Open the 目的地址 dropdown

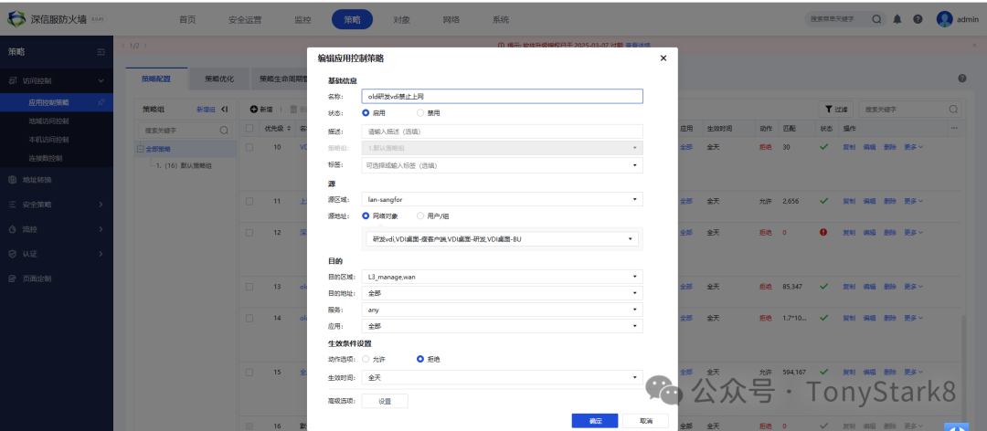pyautogui.click(x=503, y=293)
